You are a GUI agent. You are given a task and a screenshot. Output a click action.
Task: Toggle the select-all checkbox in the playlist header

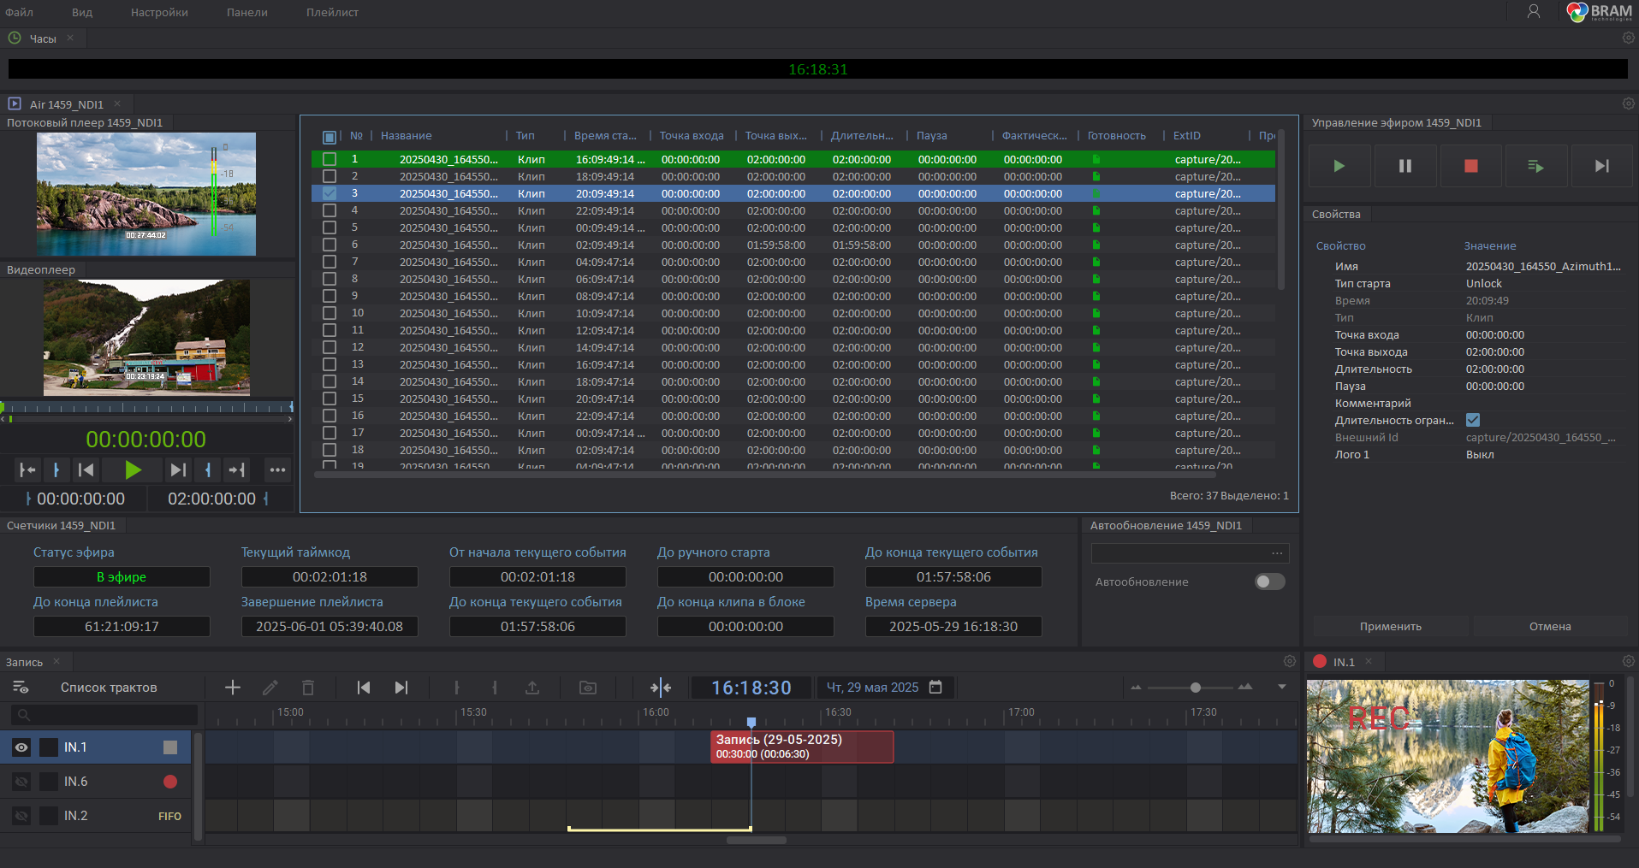330,137
